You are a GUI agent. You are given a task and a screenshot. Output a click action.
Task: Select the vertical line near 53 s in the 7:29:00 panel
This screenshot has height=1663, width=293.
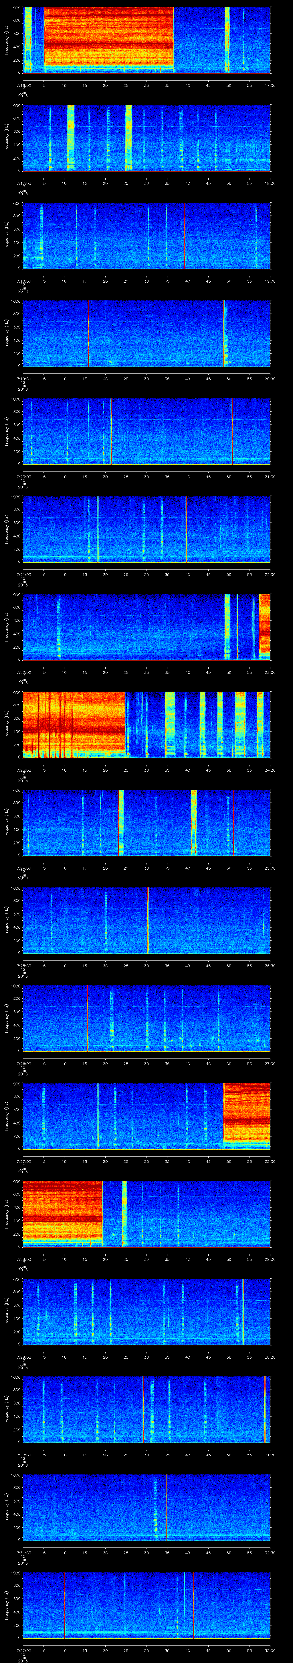coord(243,1312)
